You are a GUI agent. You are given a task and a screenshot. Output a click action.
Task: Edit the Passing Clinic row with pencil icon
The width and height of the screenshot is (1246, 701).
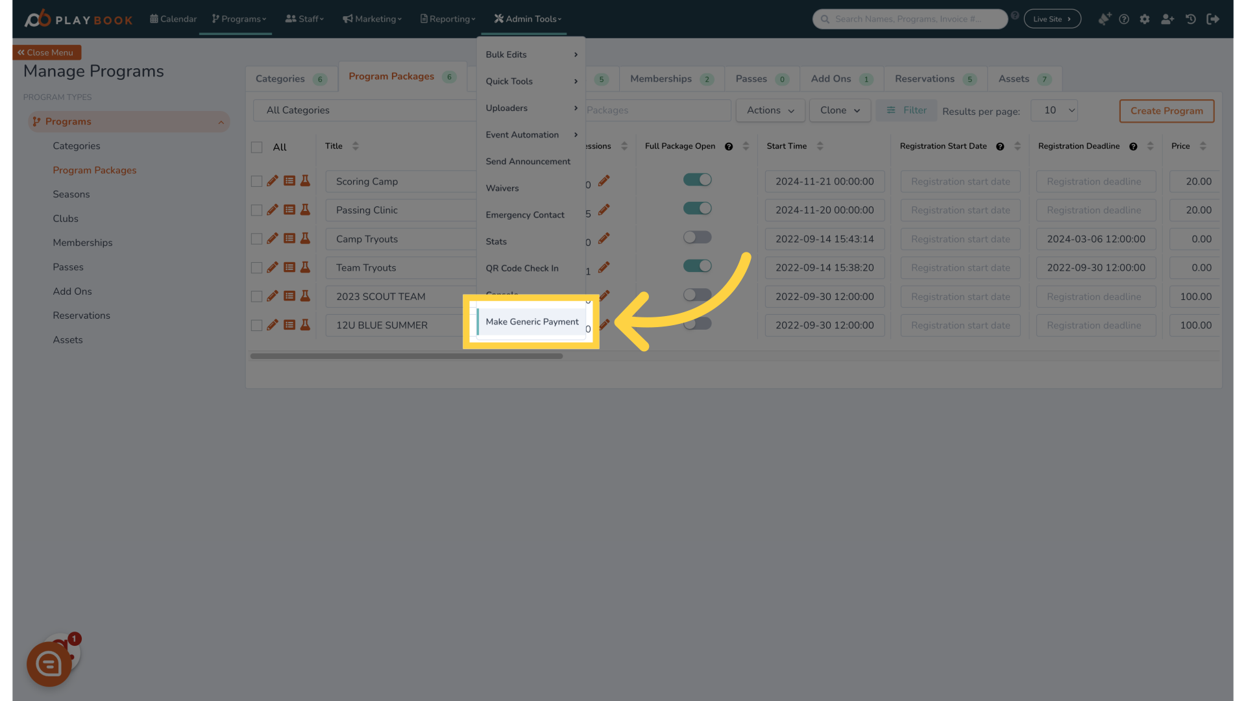[273, 210]
